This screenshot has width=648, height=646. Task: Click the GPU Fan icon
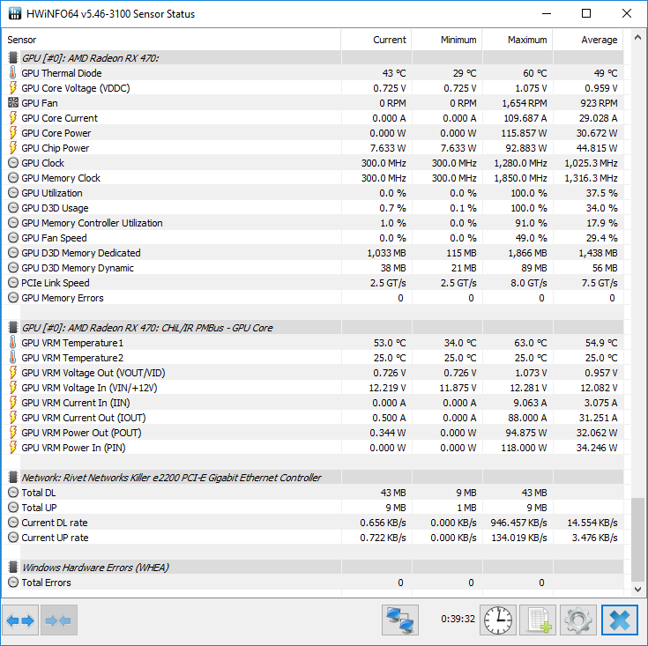point(13,102)
